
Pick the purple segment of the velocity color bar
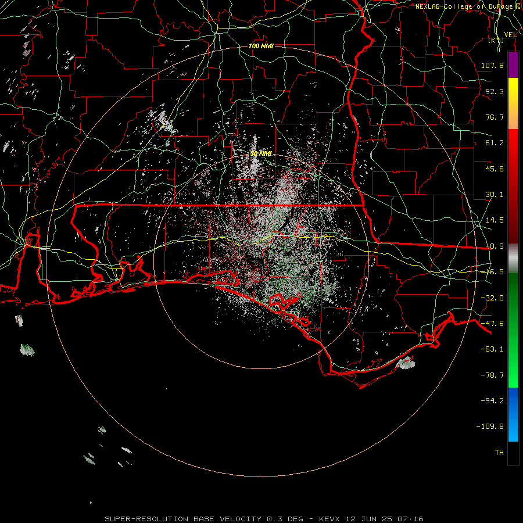click(513, 65)
